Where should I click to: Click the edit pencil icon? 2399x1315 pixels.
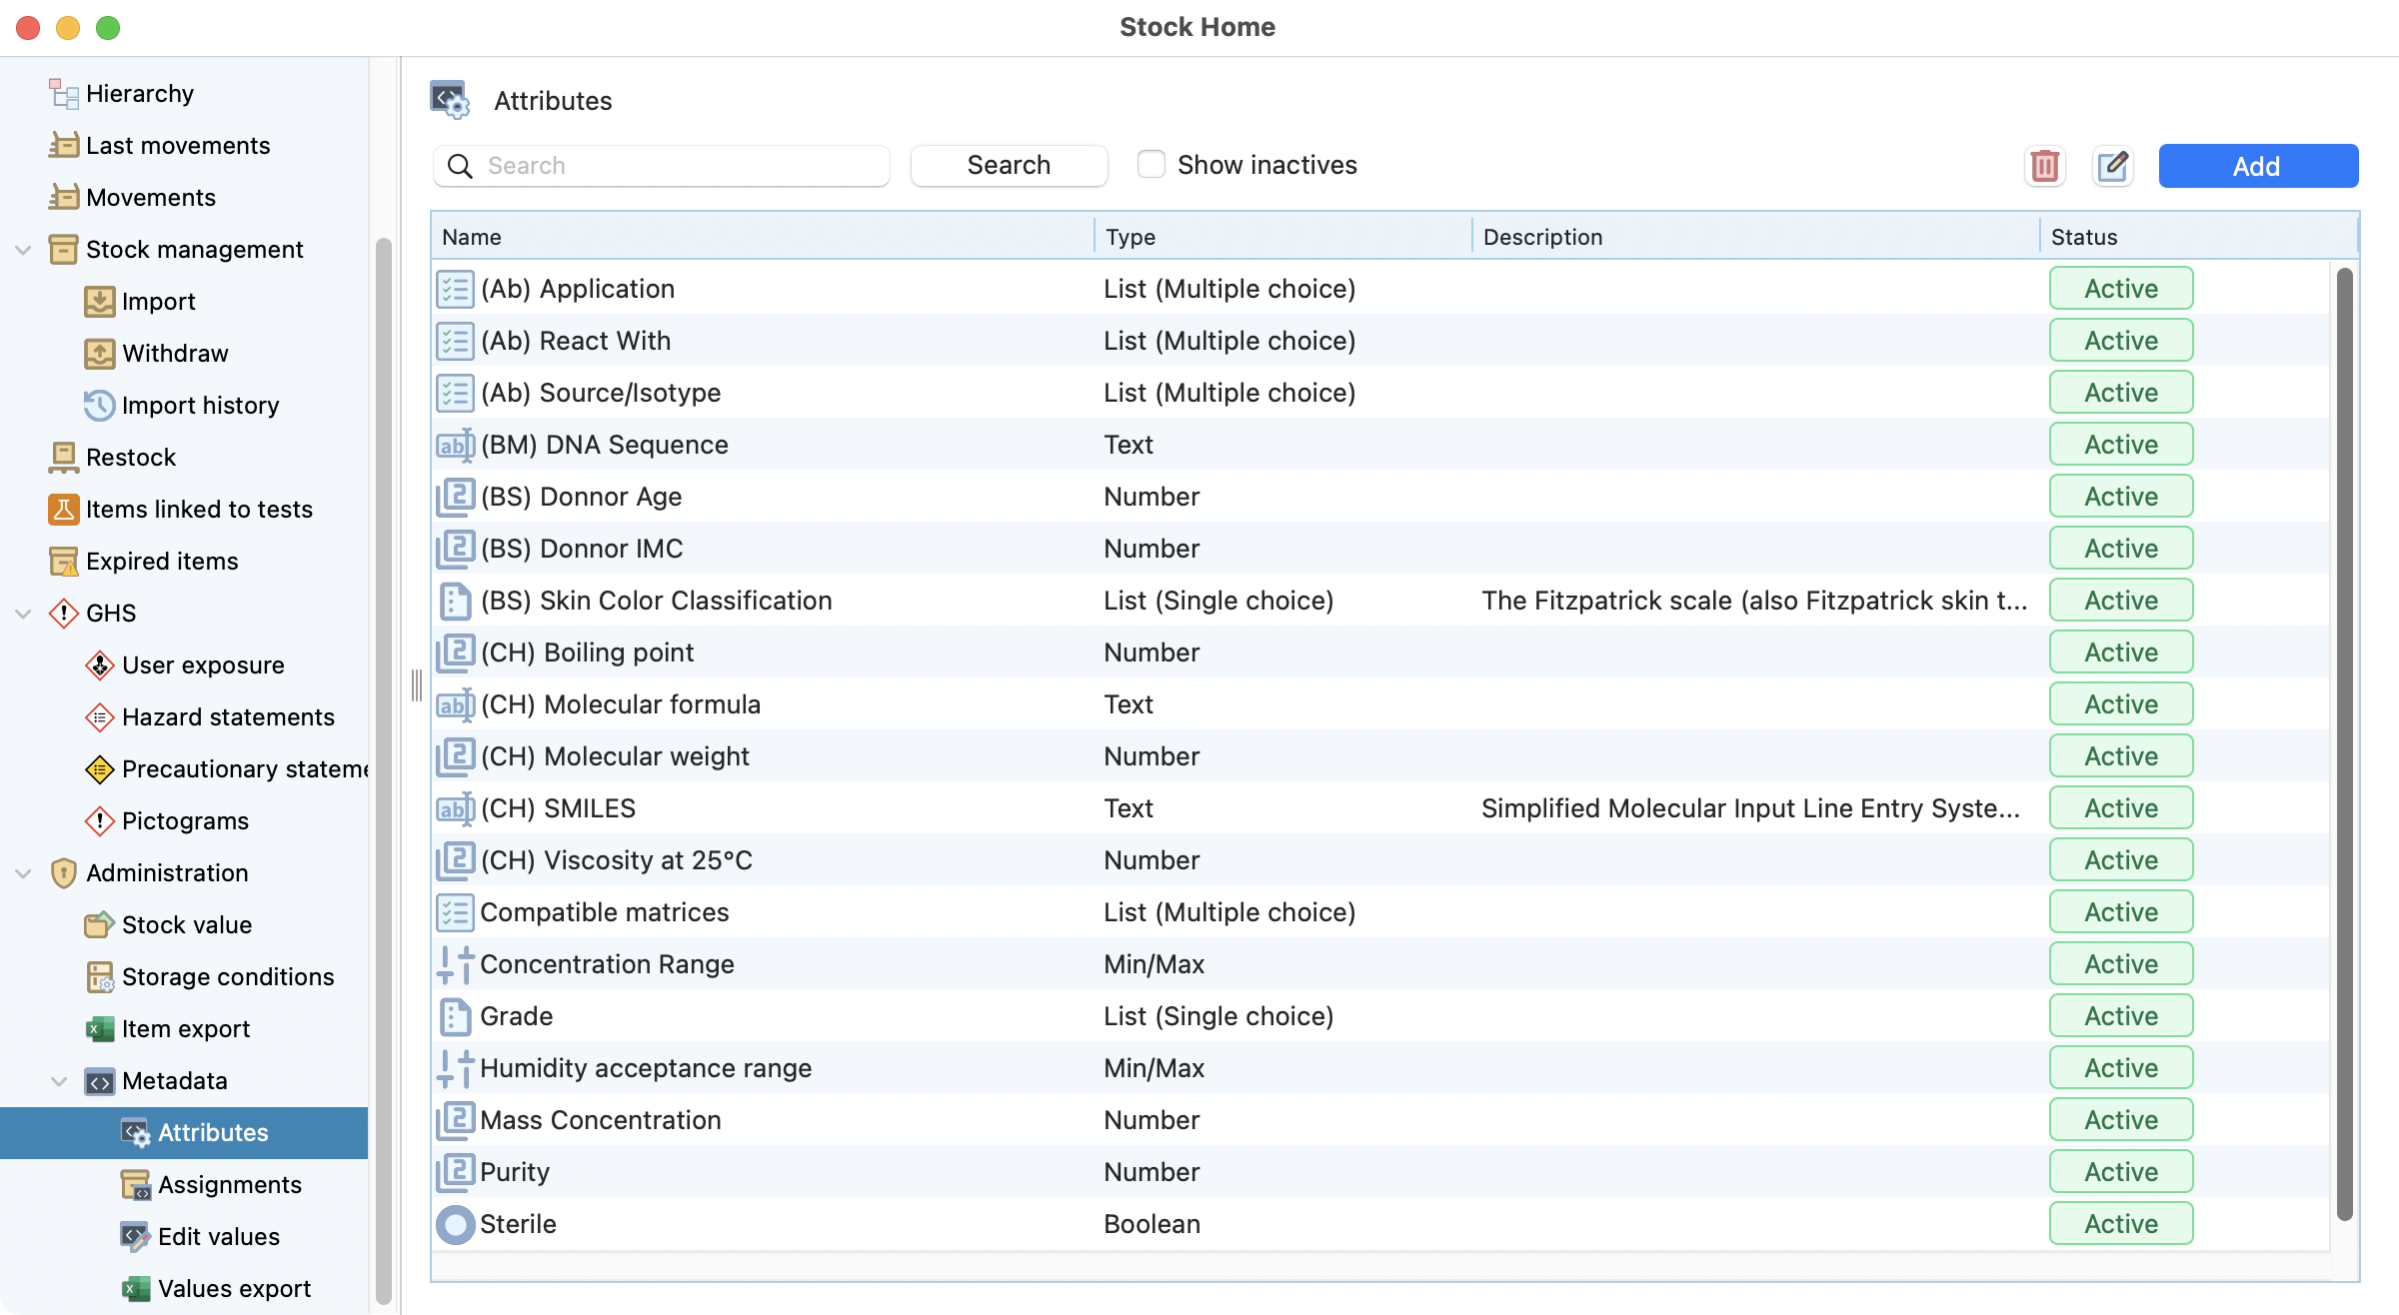(x=2112, y=166)
